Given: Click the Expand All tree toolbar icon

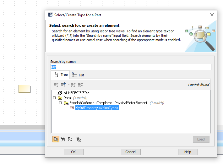Looking at the screenshot, I should (56, 85).
